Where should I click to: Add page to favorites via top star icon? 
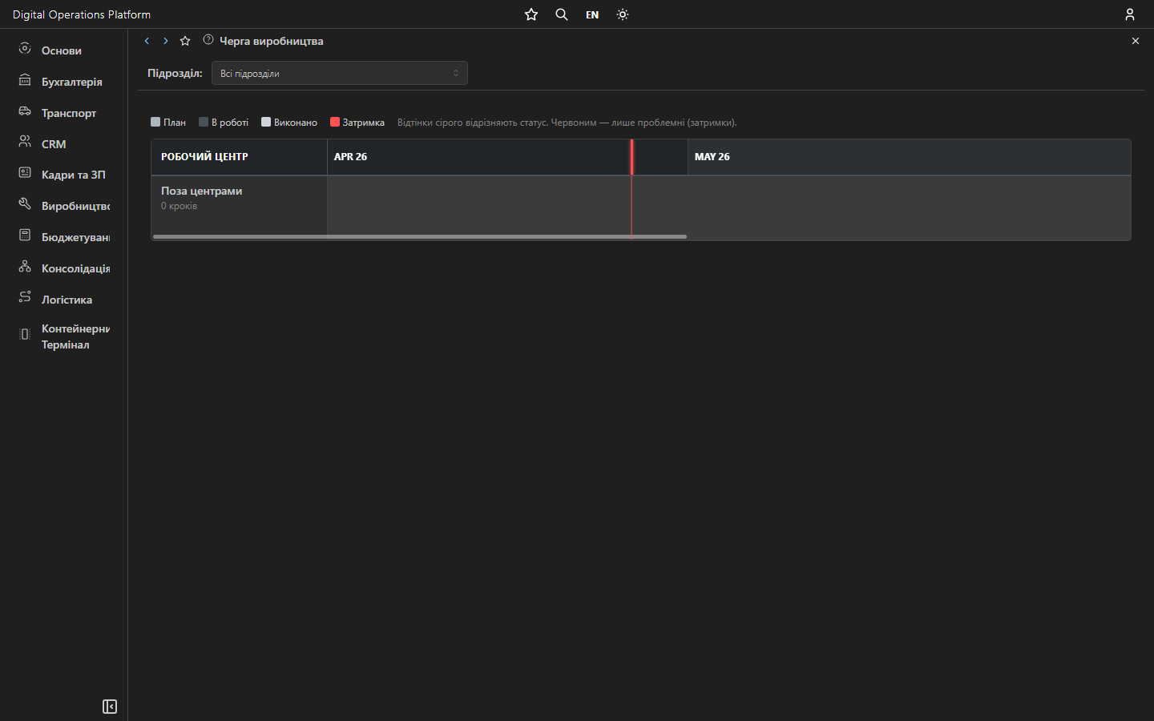click(x=531, y=14)
